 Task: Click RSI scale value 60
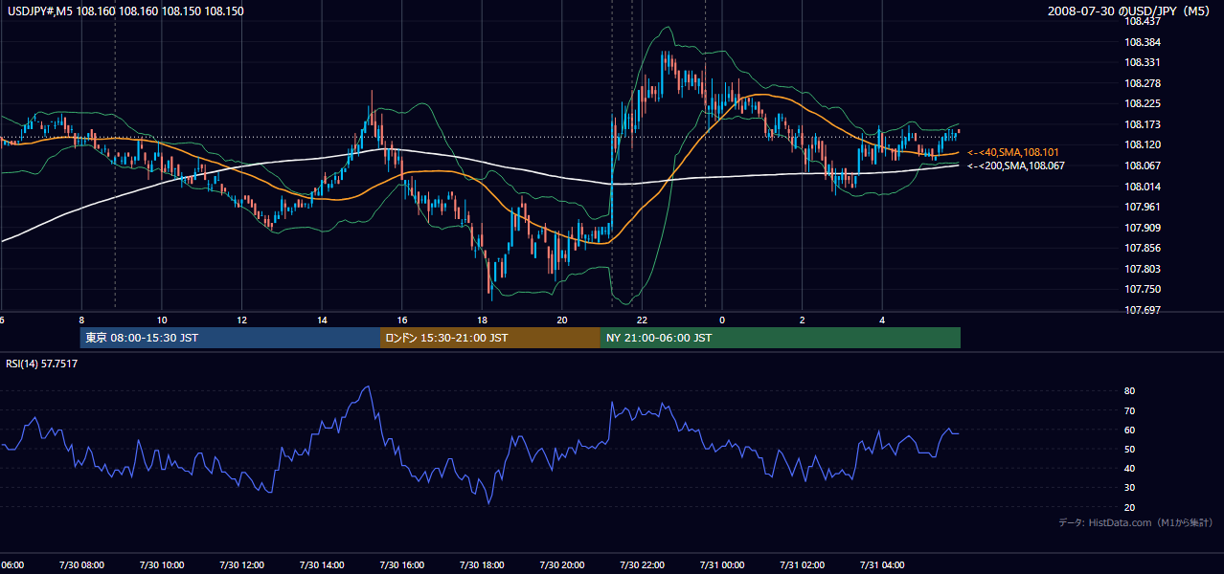[x=1130, y=430]
